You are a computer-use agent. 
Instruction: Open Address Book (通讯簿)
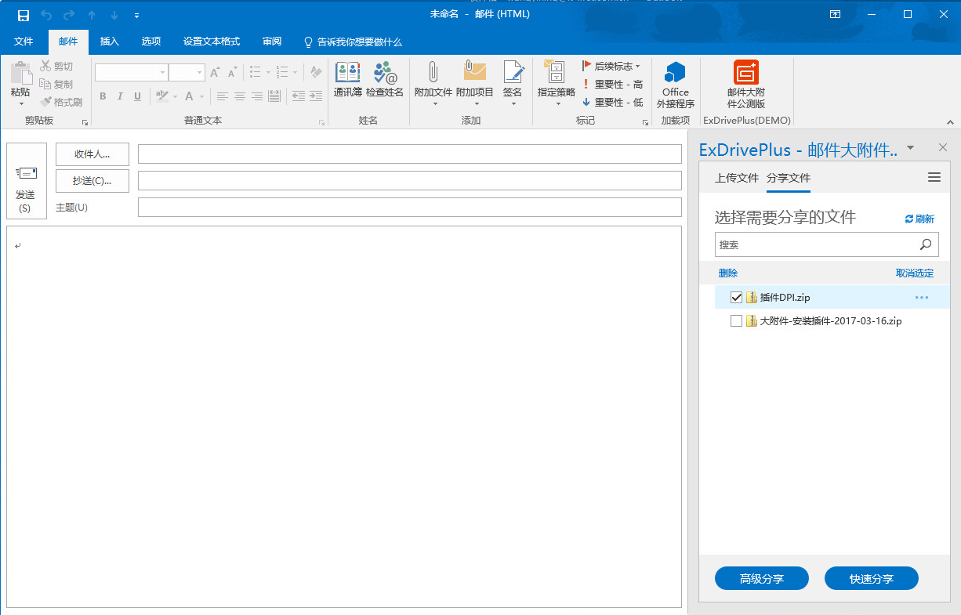pyautogui.click(x=348, y=80)
